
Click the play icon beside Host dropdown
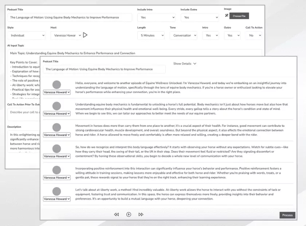tap(85, 35)
